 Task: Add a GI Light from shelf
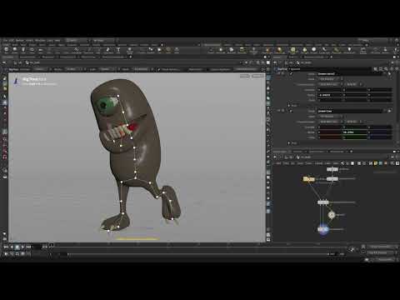(x=314, y=50)
